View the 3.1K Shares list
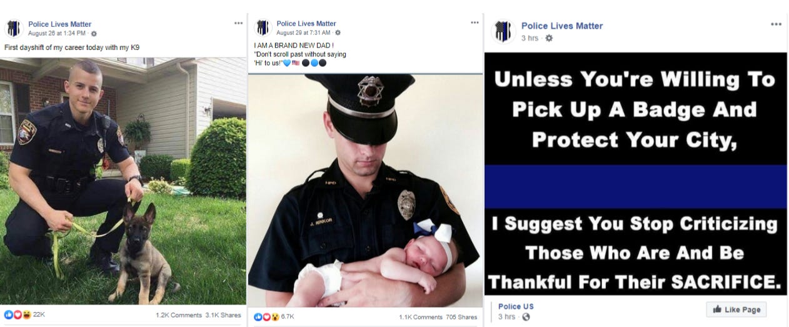Viewport: 789px width, 327px height. point(223,315)
